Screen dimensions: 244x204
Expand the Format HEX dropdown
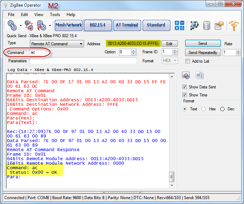click(170, 61)
